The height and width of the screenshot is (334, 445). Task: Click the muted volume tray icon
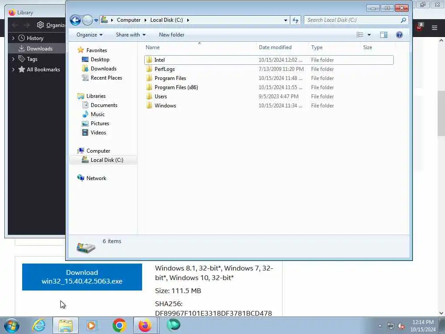pos(401,326)
